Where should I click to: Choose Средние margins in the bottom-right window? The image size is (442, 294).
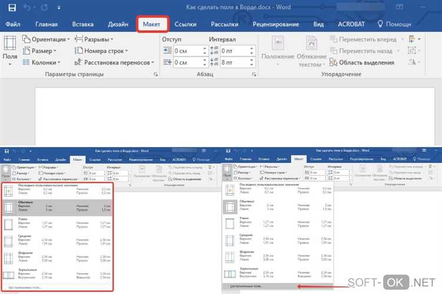(278, 240)
